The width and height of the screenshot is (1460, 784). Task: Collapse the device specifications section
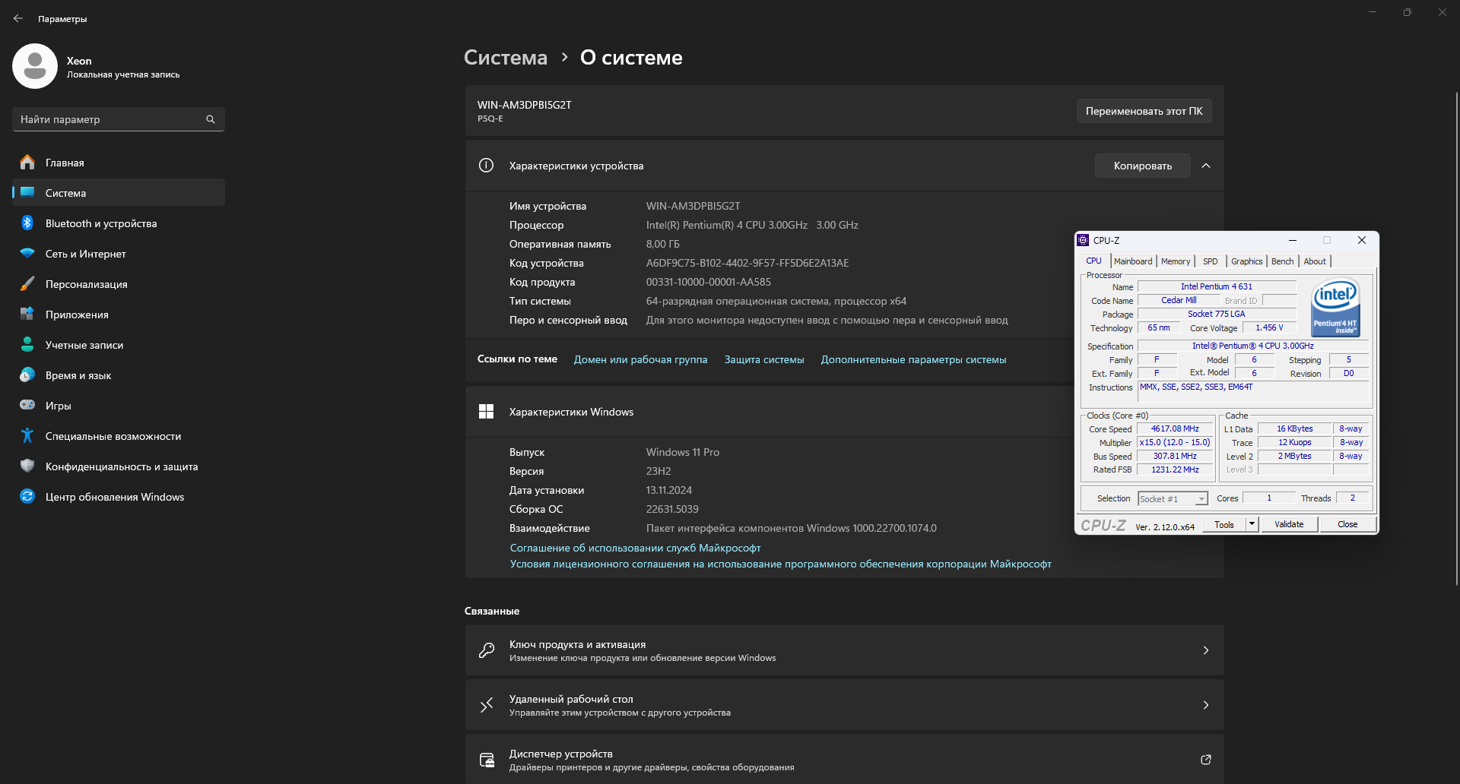(1206, 166)
